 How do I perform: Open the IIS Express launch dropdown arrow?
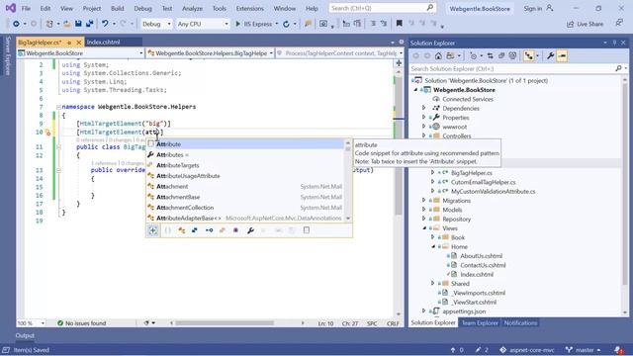click(x=277, y=24)
